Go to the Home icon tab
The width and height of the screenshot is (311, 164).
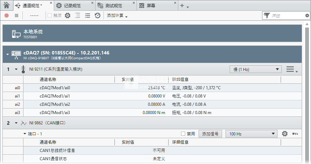tap(7, 5)
